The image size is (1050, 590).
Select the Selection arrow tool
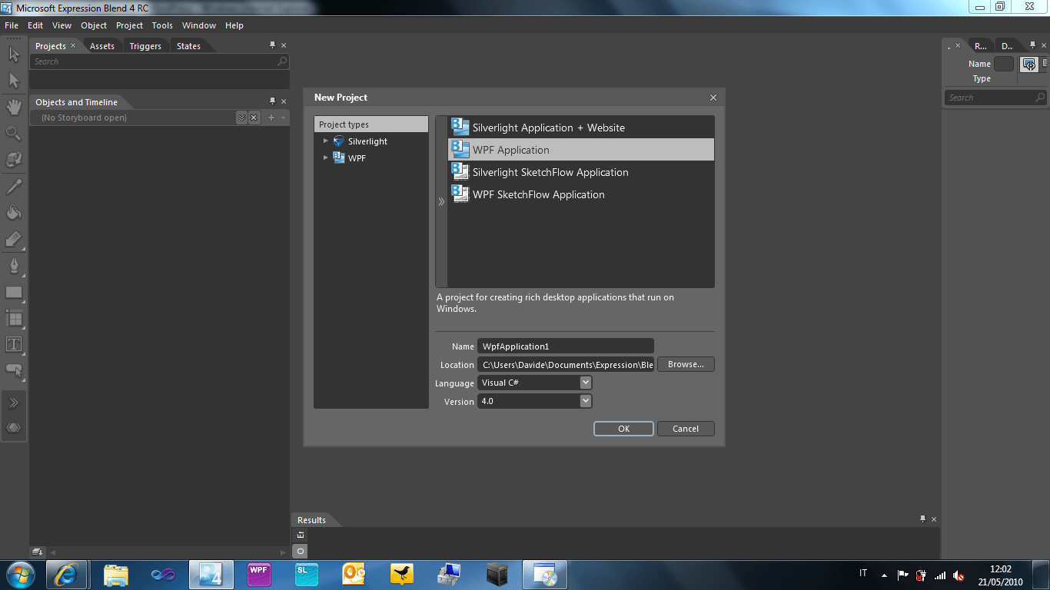13,55
